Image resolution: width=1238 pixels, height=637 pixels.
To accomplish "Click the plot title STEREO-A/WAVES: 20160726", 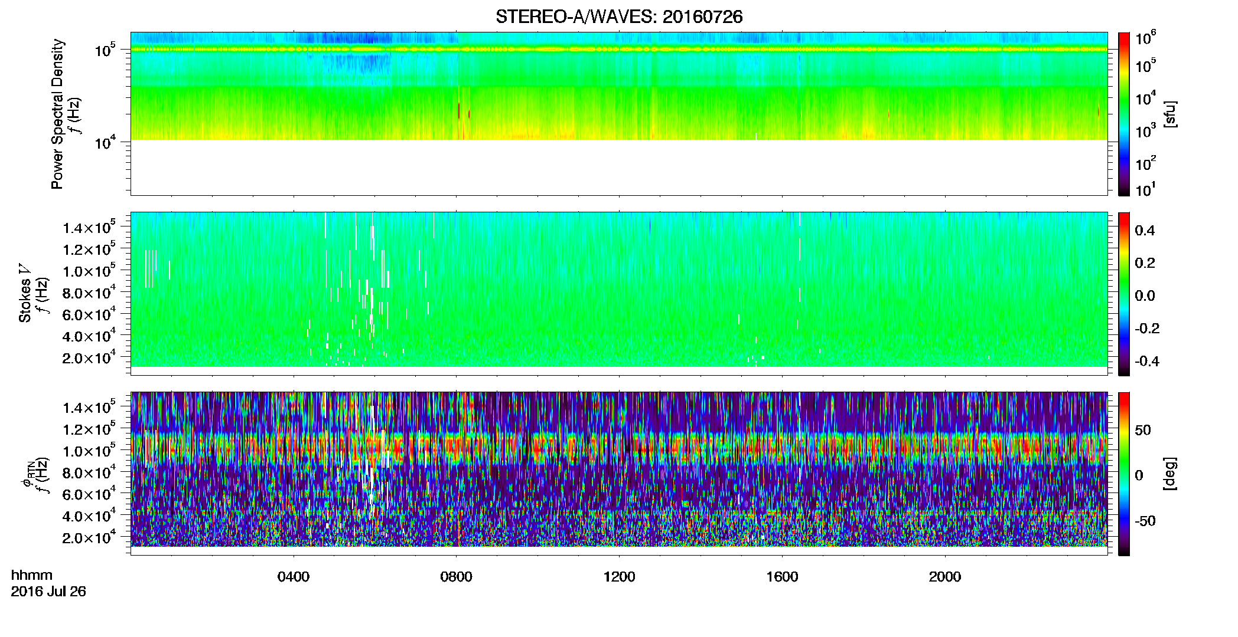I will (x=619, y=17).
